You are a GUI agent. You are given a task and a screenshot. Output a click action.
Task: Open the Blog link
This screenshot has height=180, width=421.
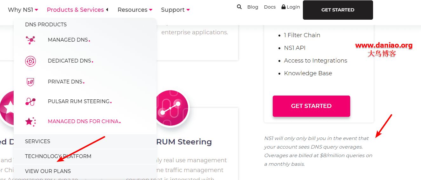pyautogui.click(x=253, y=7)
